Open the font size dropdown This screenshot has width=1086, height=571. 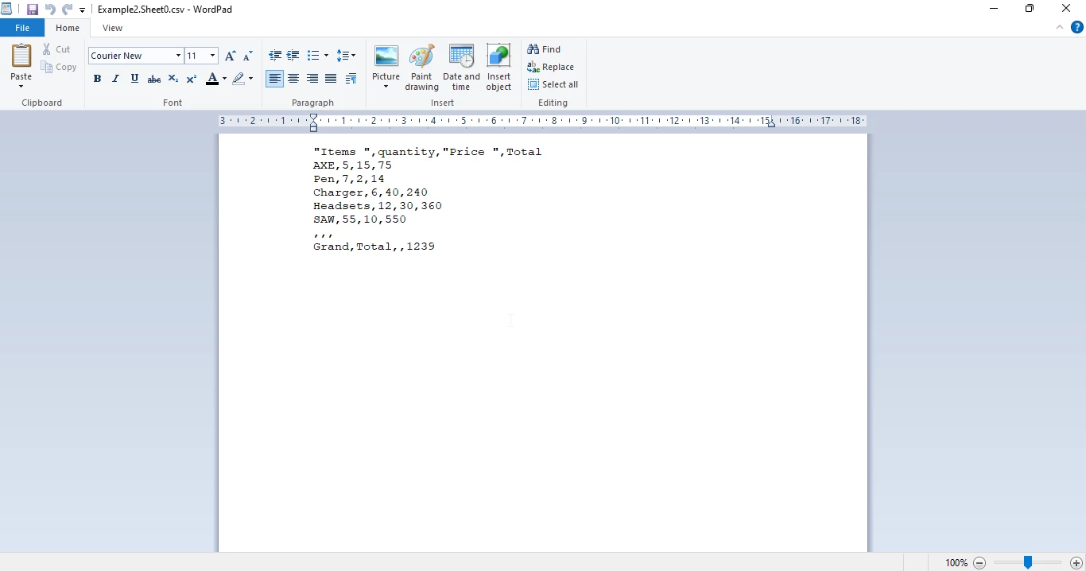point(212,56)
